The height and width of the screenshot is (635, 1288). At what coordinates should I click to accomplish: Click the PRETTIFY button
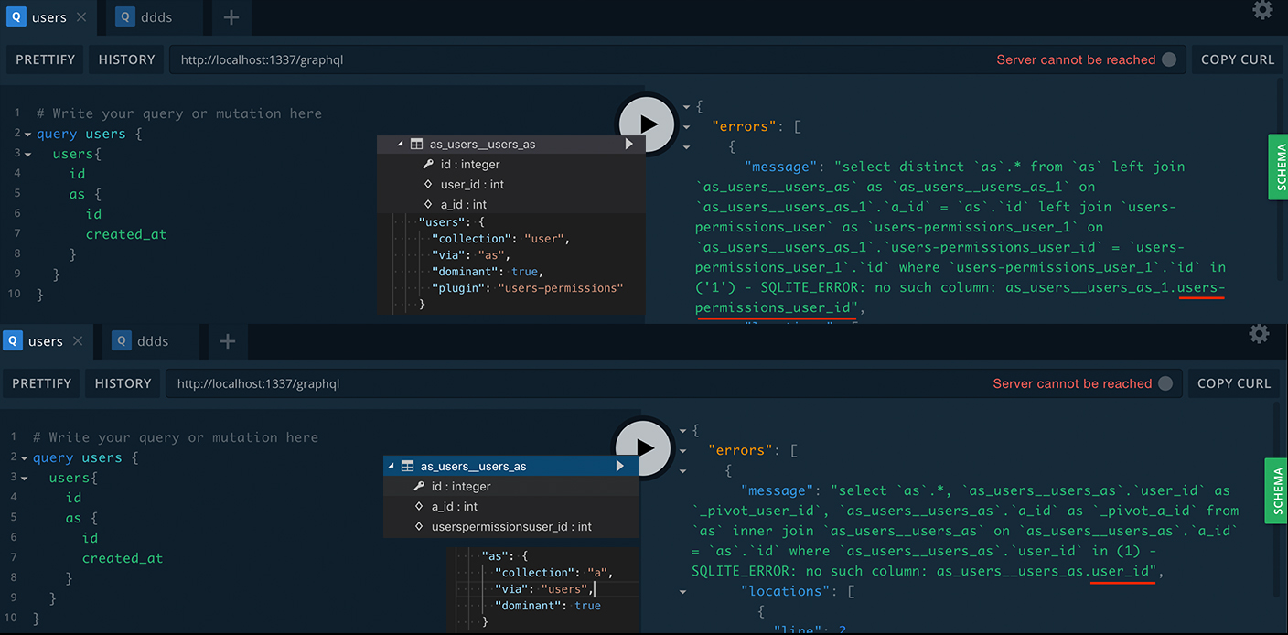click(x=44, y=59)
